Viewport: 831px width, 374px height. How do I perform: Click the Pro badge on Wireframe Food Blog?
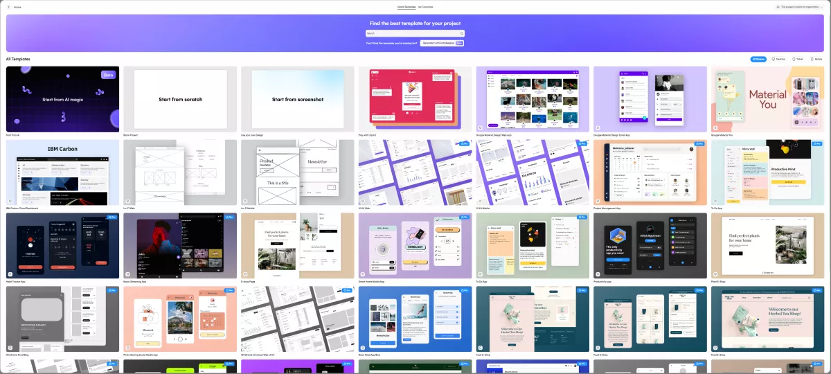(x=111, y=290)
